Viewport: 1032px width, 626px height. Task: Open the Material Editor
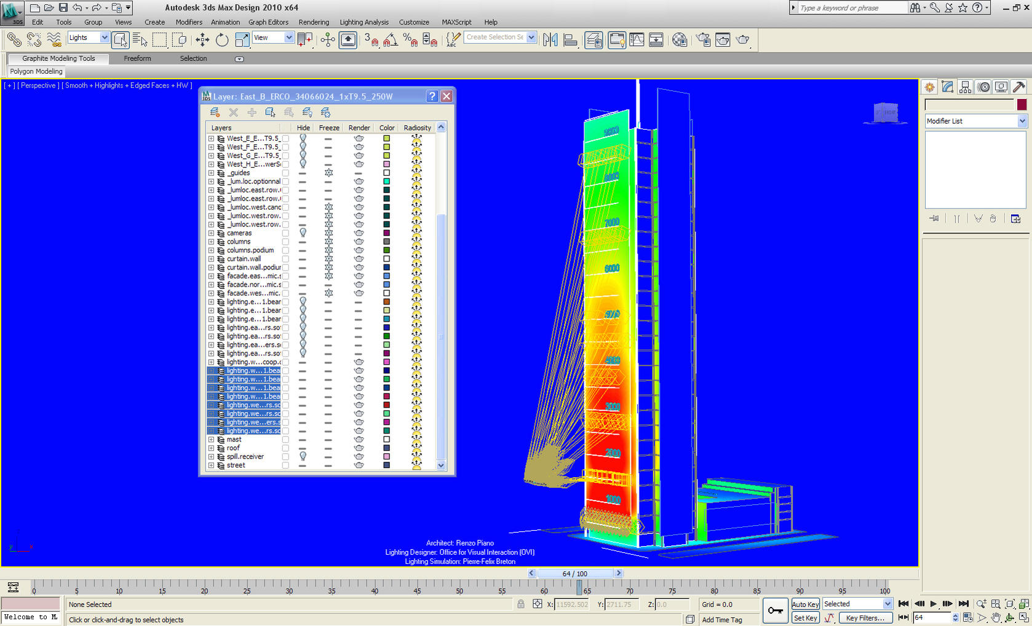pyautogui.click(x=680, y=40)
